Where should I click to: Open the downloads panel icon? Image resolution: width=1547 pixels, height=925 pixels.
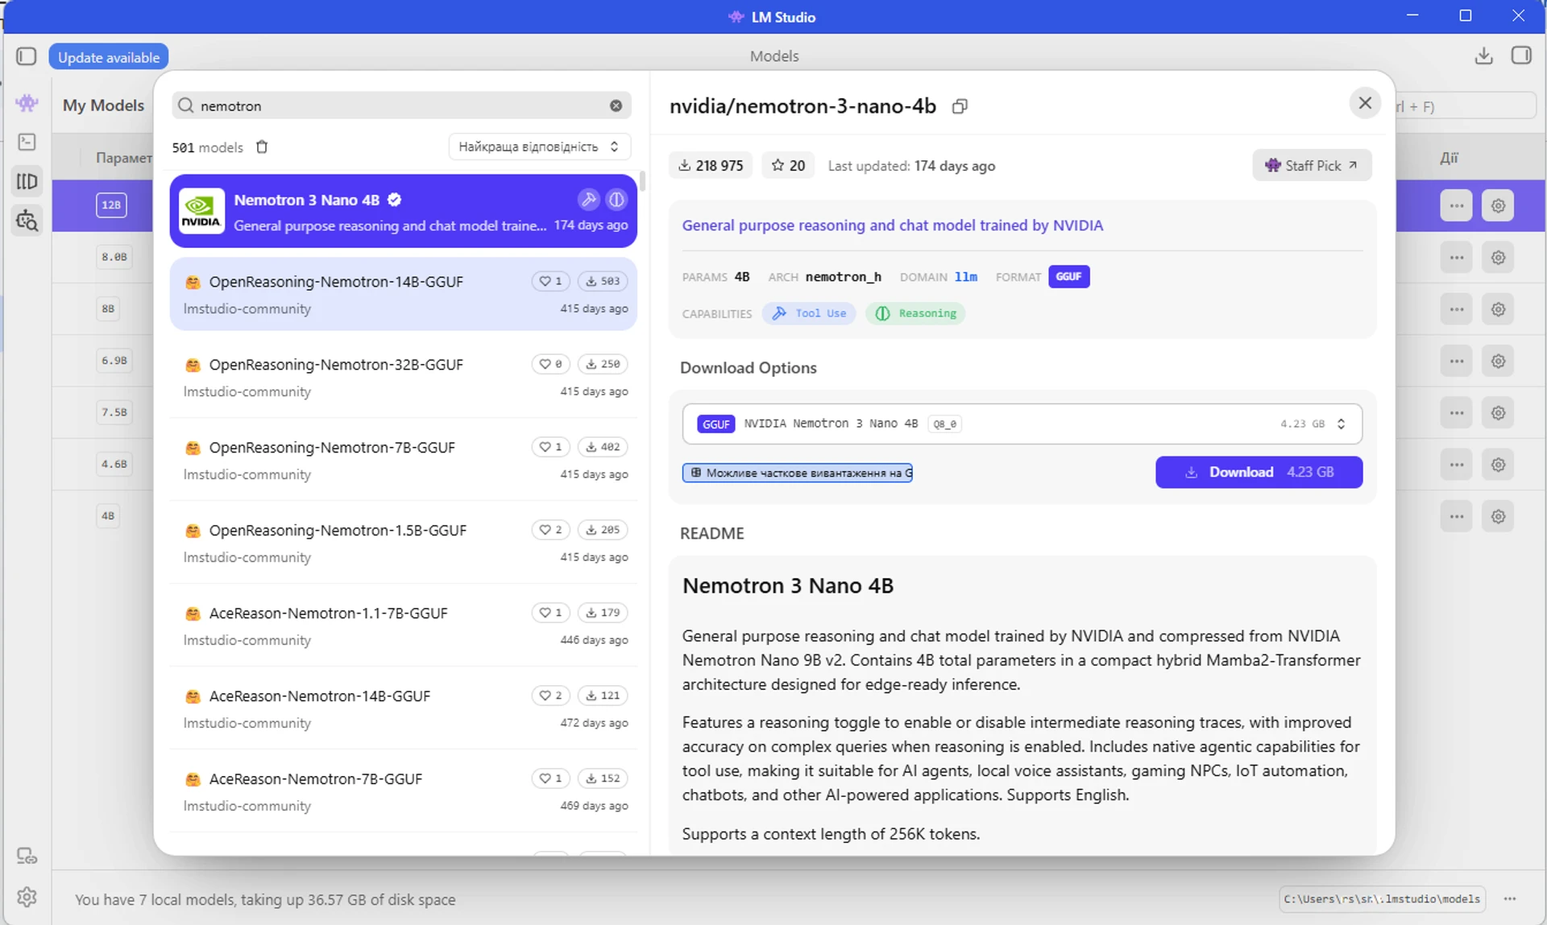click(1483, 56)
